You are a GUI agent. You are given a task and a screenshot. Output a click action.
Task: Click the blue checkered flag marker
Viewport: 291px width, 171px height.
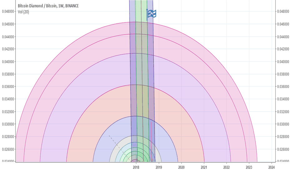(151, 14)
